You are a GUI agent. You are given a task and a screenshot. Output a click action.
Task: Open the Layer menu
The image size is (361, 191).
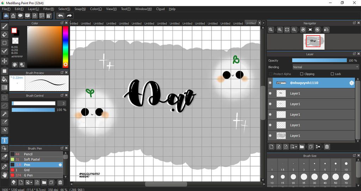33,9
